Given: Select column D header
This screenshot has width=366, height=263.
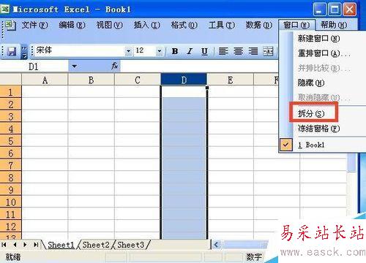Looking at the screenshot, I should click(184, 80).
